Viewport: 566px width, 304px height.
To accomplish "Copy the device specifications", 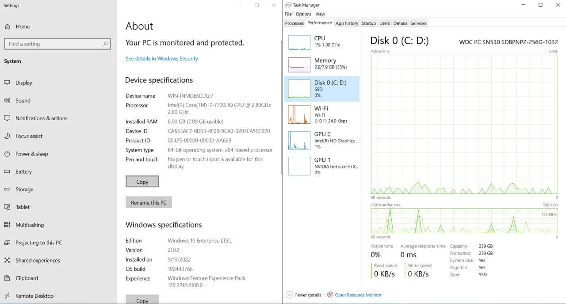I will 142,182.
